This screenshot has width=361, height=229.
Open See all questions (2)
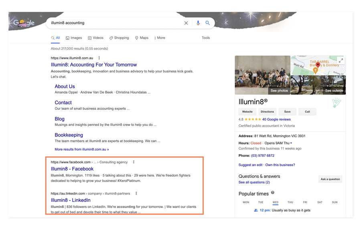pos(254,183)
